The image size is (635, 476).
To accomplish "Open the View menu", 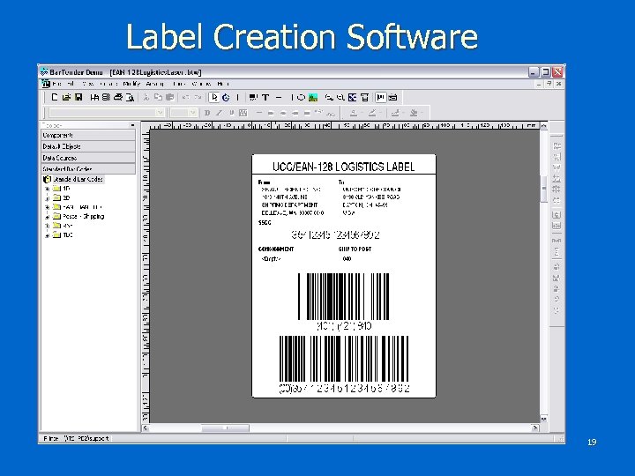I will tap(88, 84).
